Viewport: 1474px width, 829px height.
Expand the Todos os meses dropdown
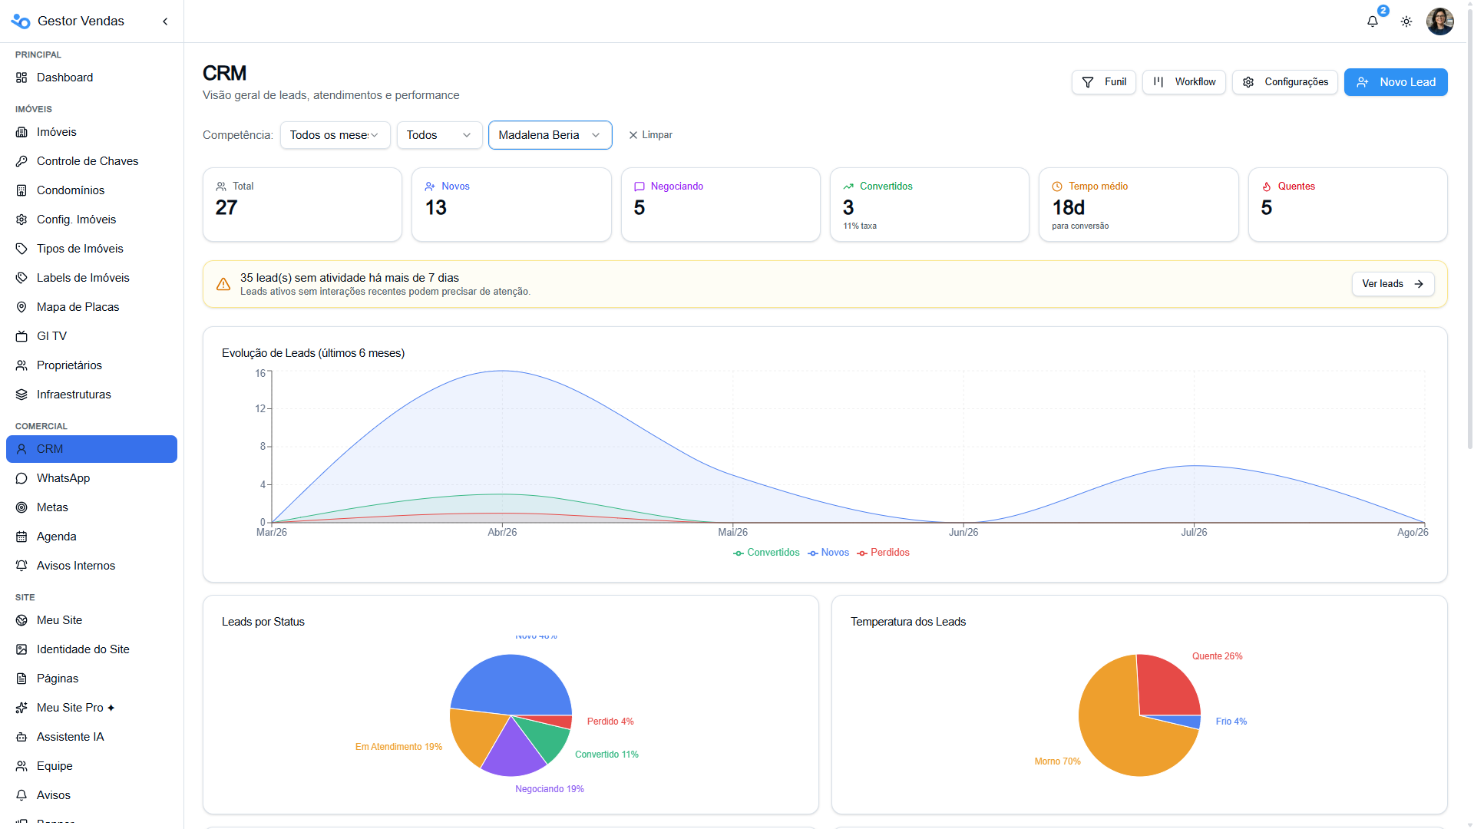pyautogui.click(x=335, y=135)
